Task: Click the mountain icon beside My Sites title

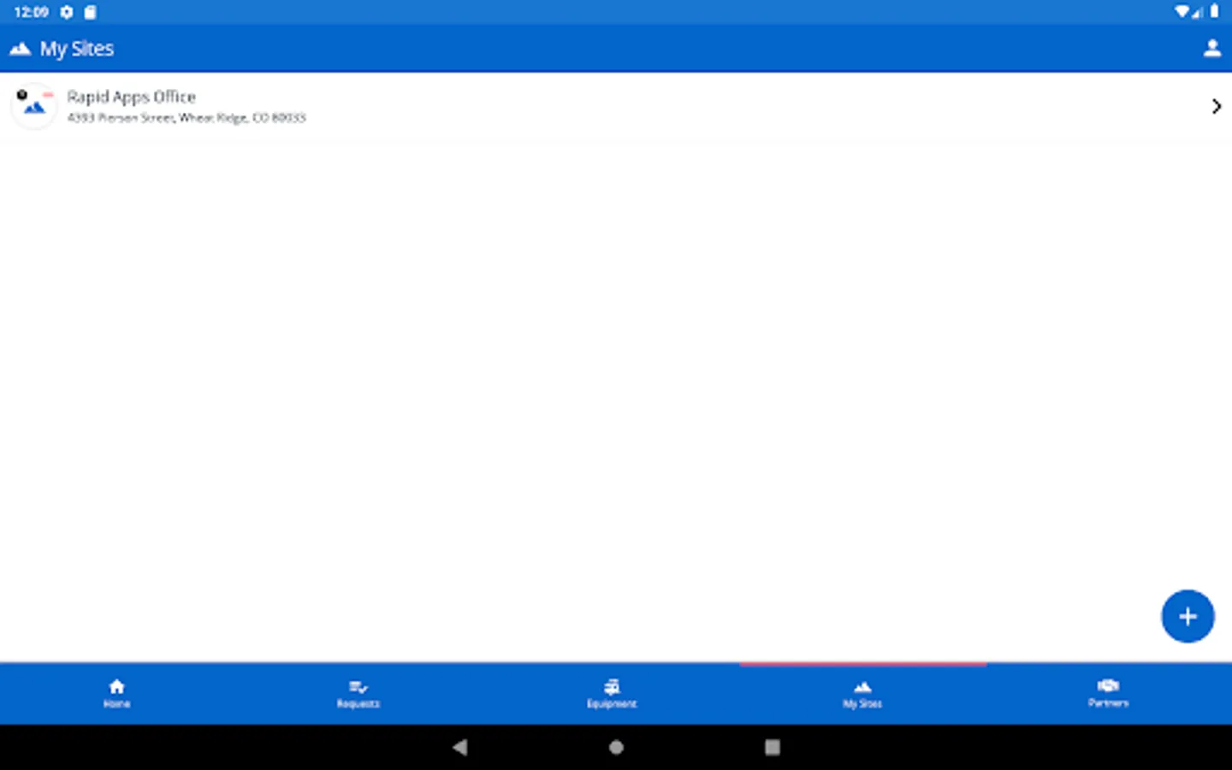Action: pyautogui.click(x=21, y=49)
